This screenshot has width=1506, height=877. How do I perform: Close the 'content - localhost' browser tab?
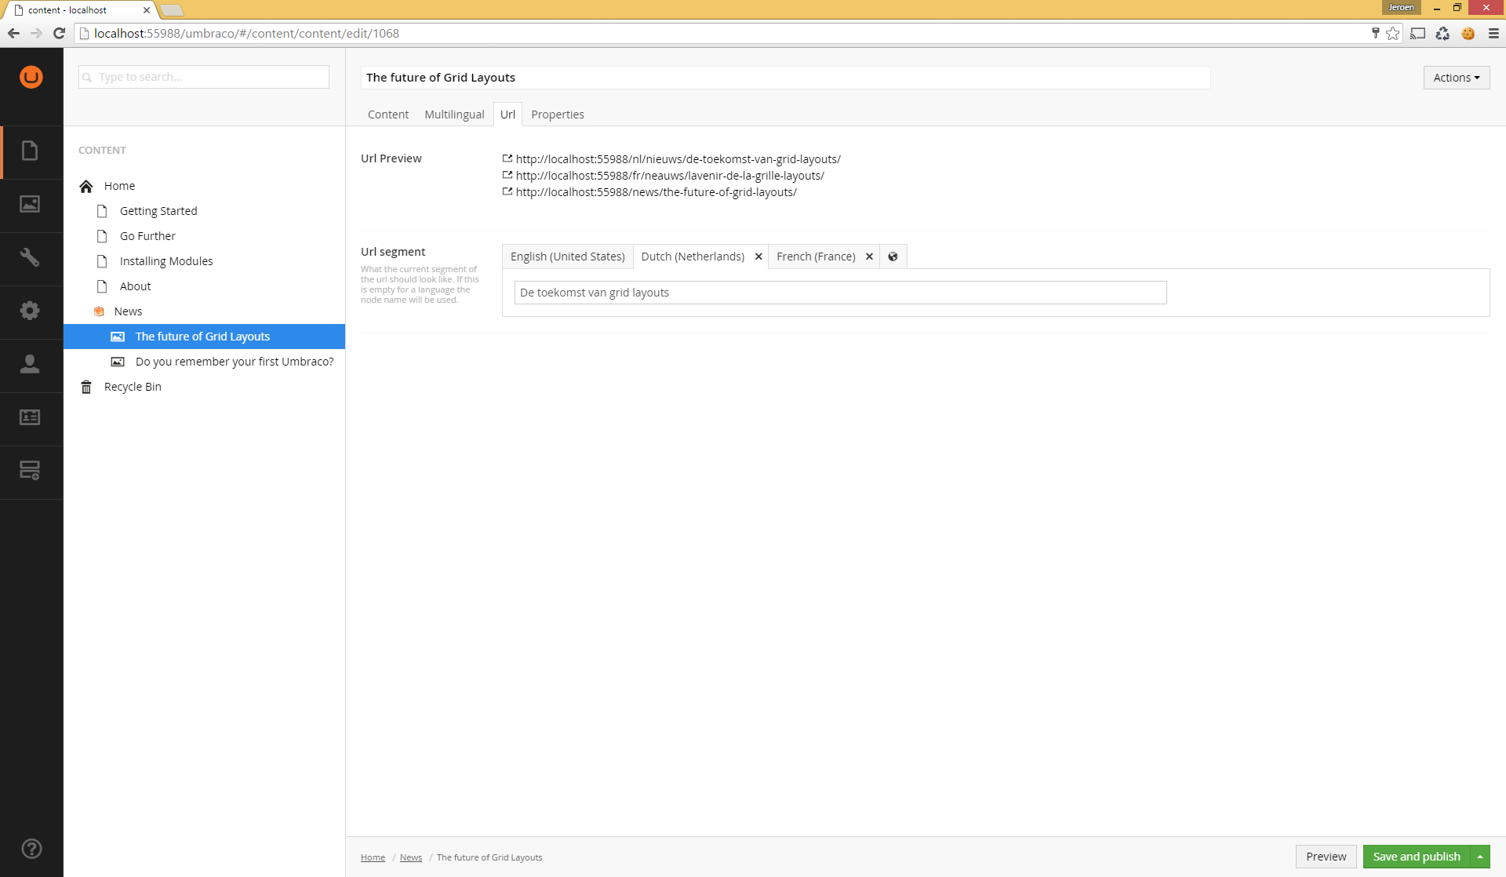[x=147, y=10]
